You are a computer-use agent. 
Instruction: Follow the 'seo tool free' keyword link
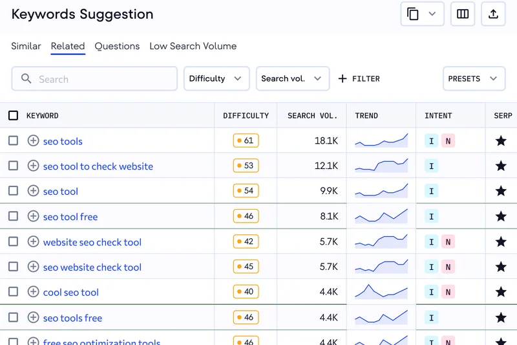click(70, 217)
